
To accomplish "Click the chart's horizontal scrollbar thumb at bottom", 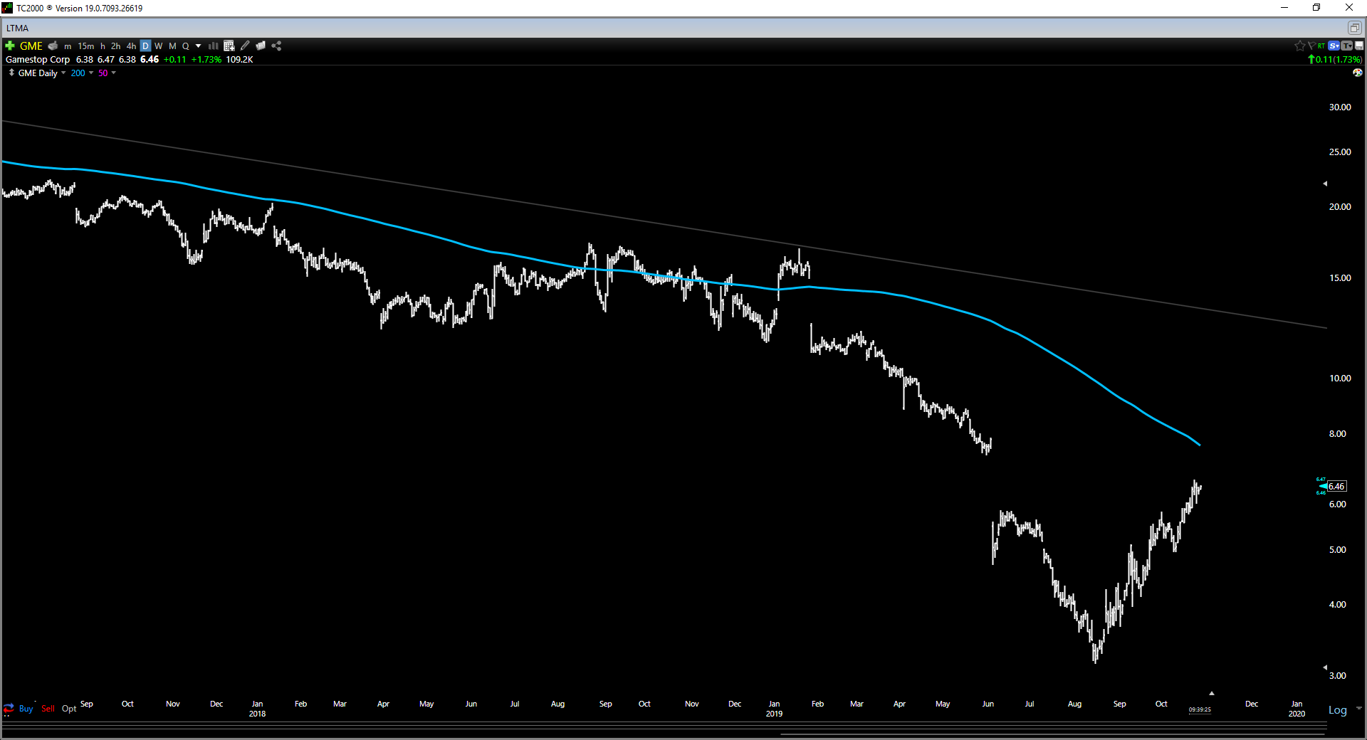I will tap(1052, 734).
